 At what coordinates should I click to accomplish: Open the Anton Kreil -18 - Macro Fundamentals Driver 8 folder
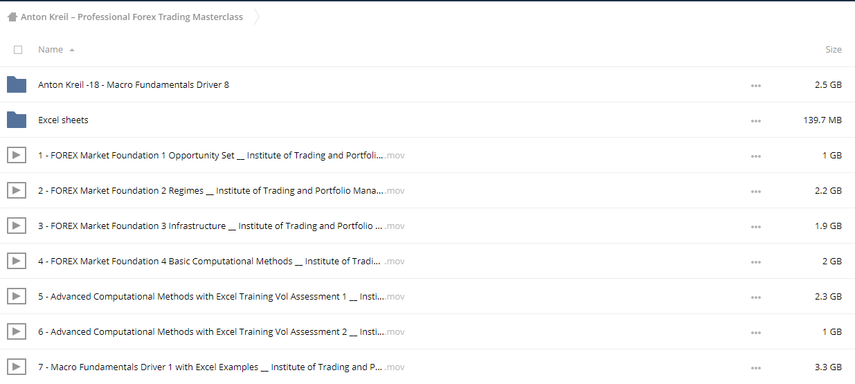(134, 85)
